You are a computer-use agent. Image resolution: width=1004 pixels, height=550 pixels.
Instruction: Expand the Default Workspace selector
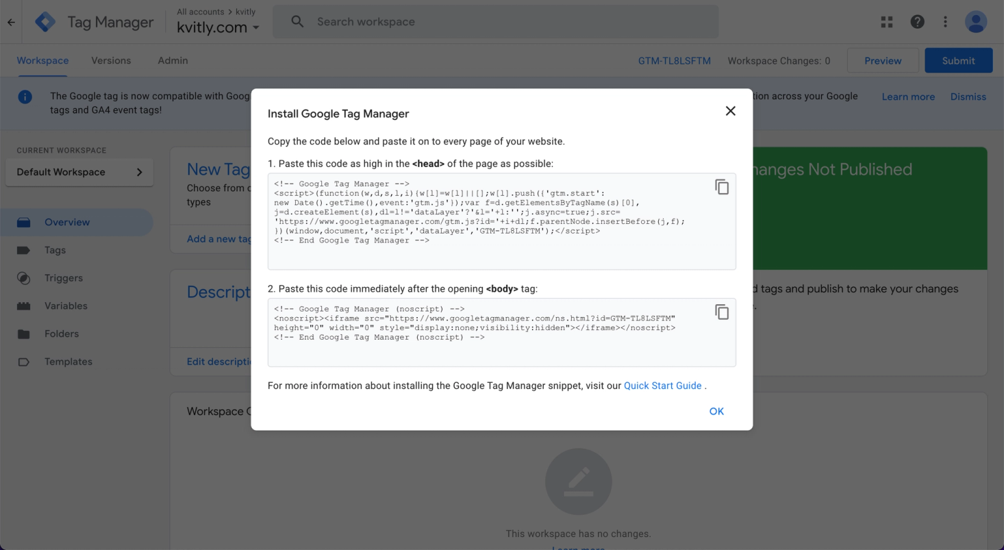click(79, 172)
